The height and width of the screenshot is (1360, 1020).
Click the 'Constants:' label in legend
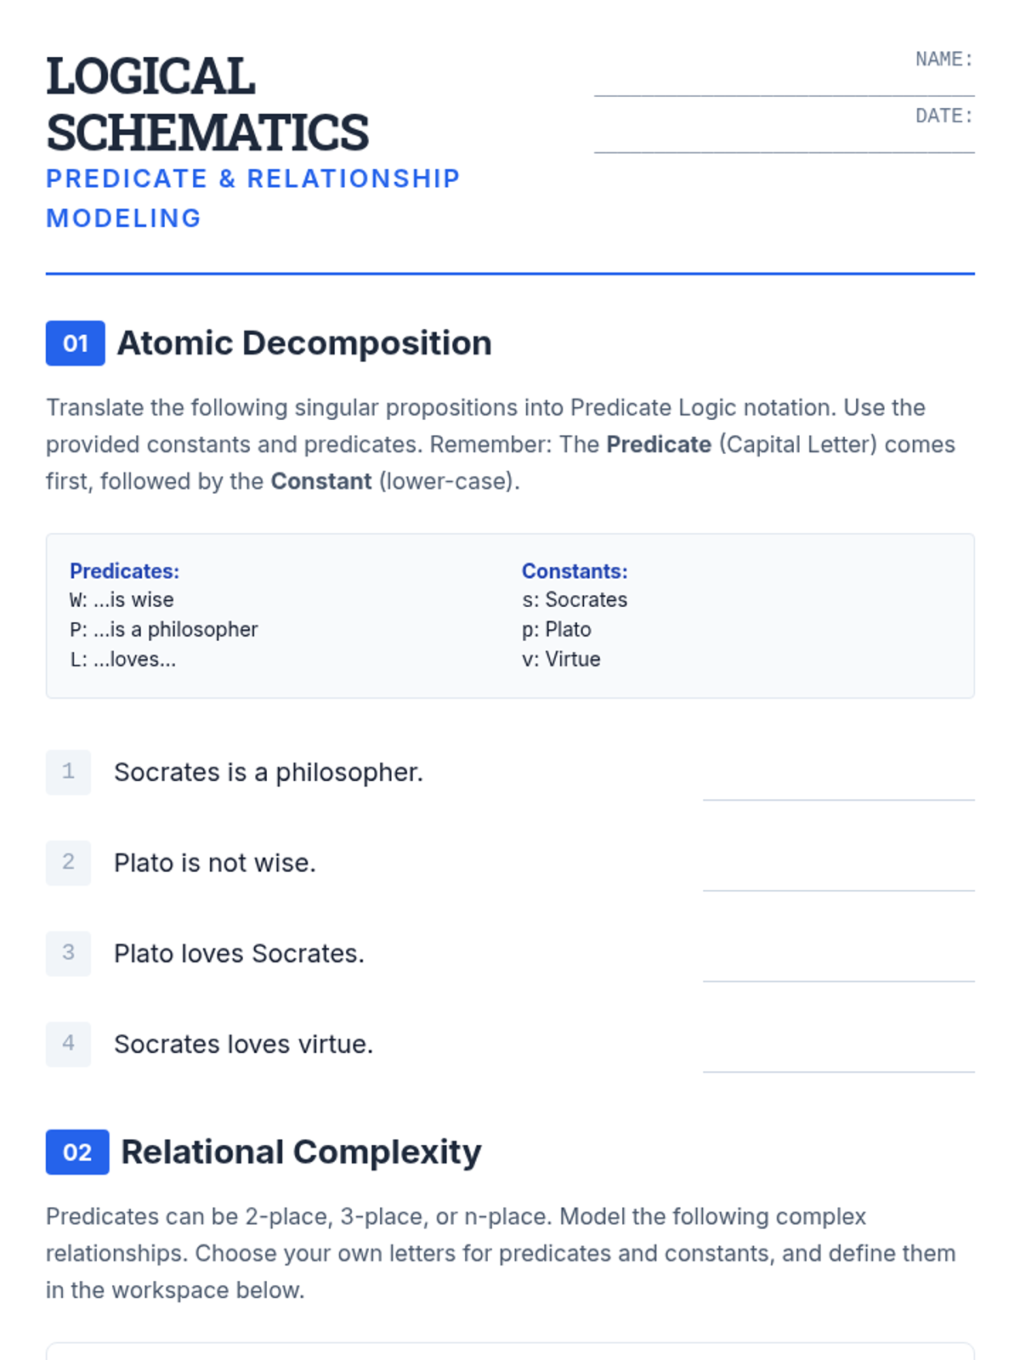click(x=575, y=571)
